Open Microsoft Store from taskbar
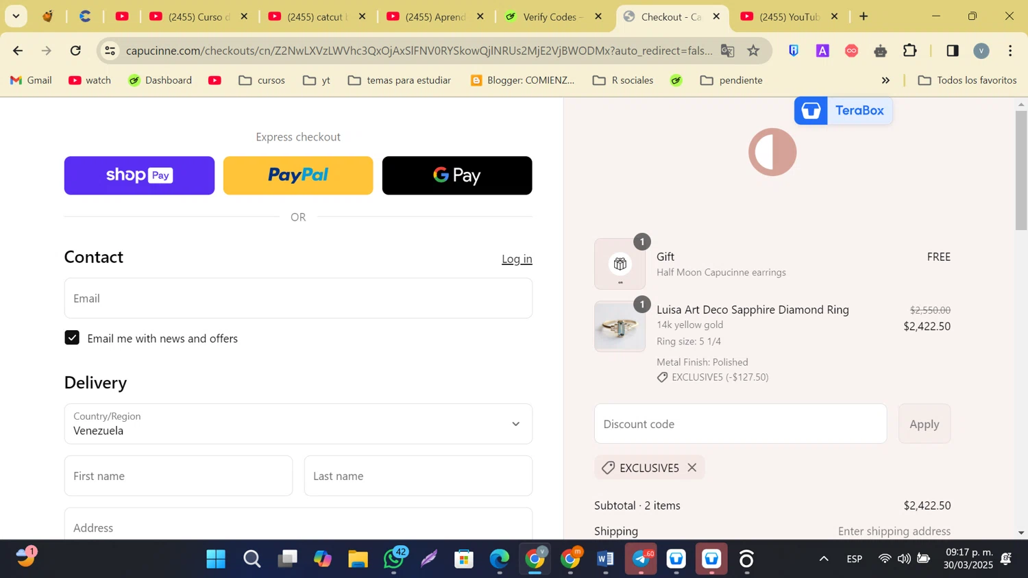 click(x=464, y=560)
